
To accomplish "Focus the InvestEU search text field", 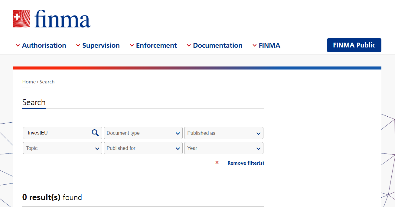I will click(57, 133).
